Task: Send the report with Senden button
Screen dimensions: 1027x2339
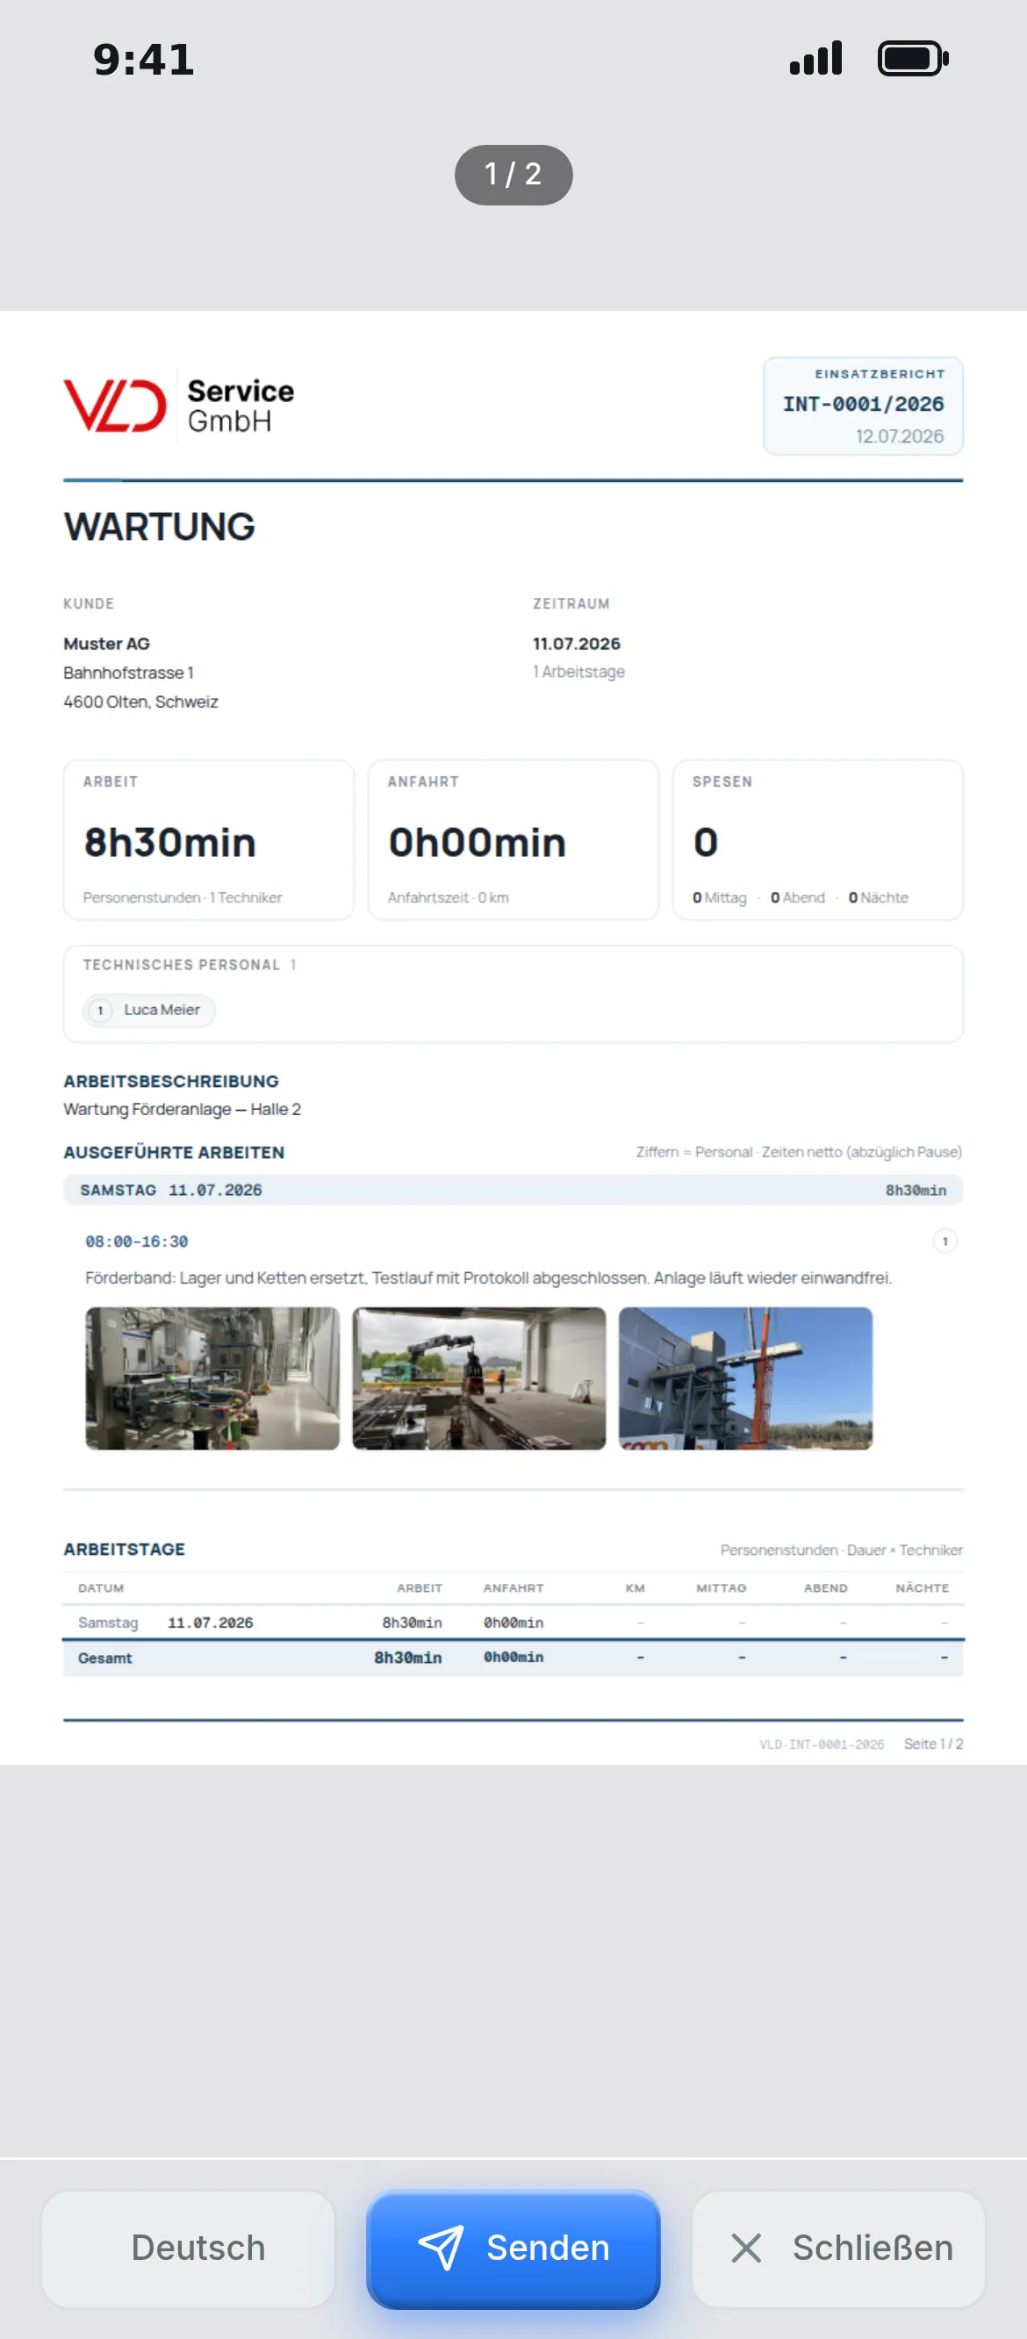Action: [513, 2249]
